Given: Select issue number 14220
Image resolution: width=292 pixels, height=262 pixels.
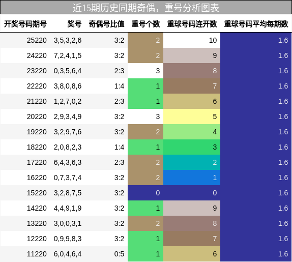Looking at the screenshot, I should (37, 208).
